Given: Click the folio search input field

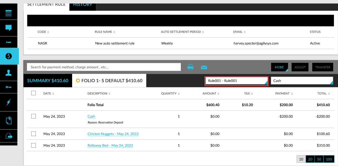Looking at the screenshot, I should (x=104, y=67).
